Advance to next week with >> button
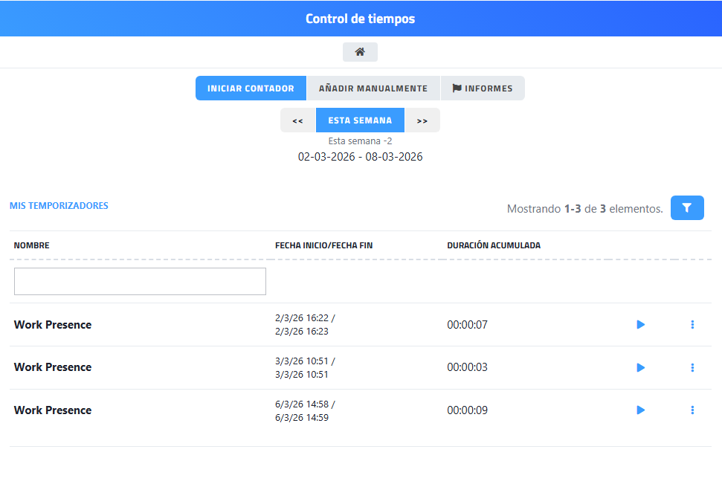 tap(422, 120)
